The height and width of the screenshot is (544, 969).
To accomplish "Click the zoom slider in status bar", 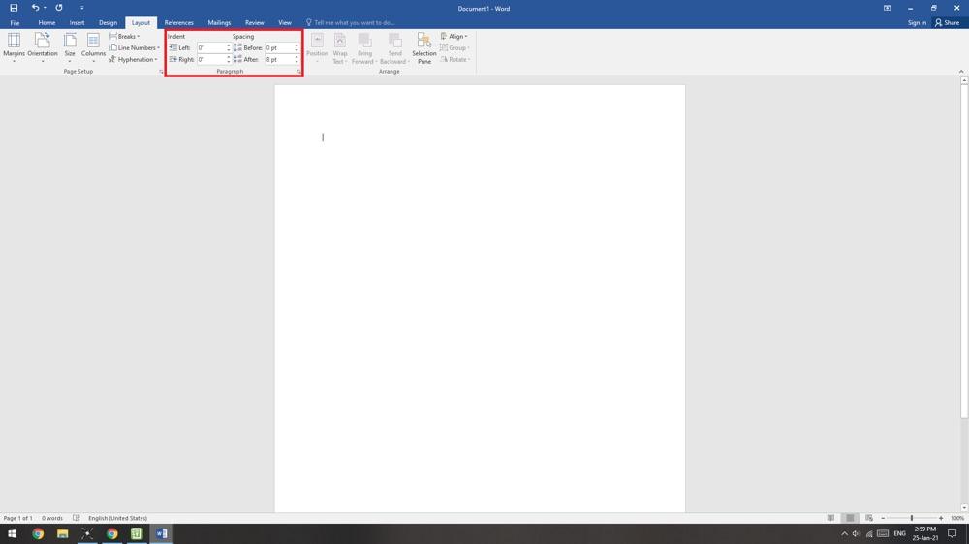I will [x=911, y=518].
